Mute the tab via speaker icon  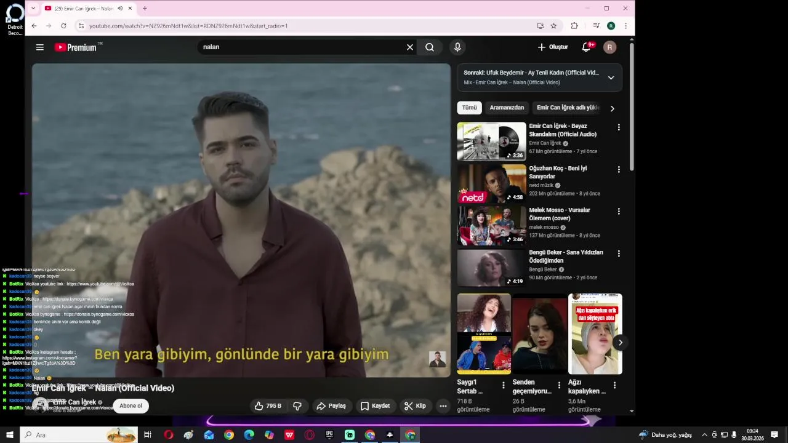pos(120,9)
